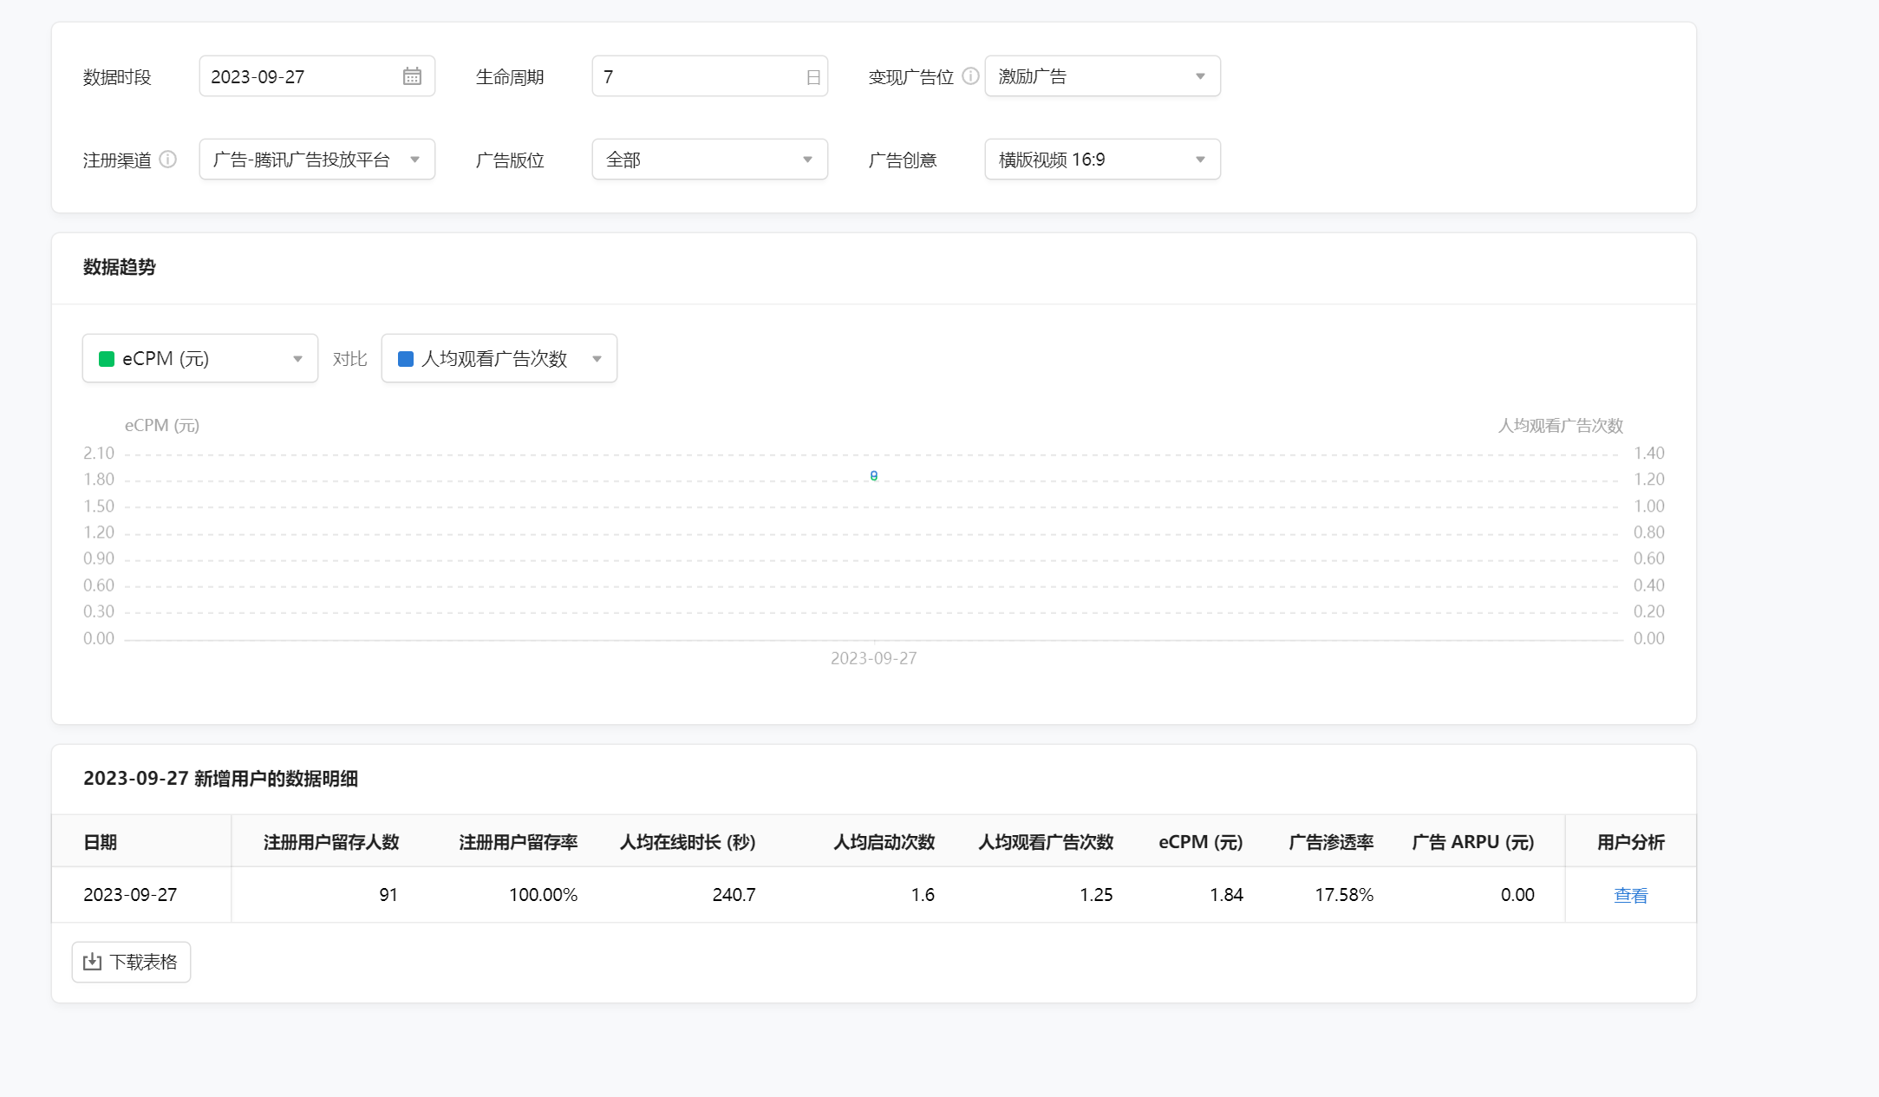Click info icon beside 注册渠道
The image size is (1879, 1097).
[168, 160]
